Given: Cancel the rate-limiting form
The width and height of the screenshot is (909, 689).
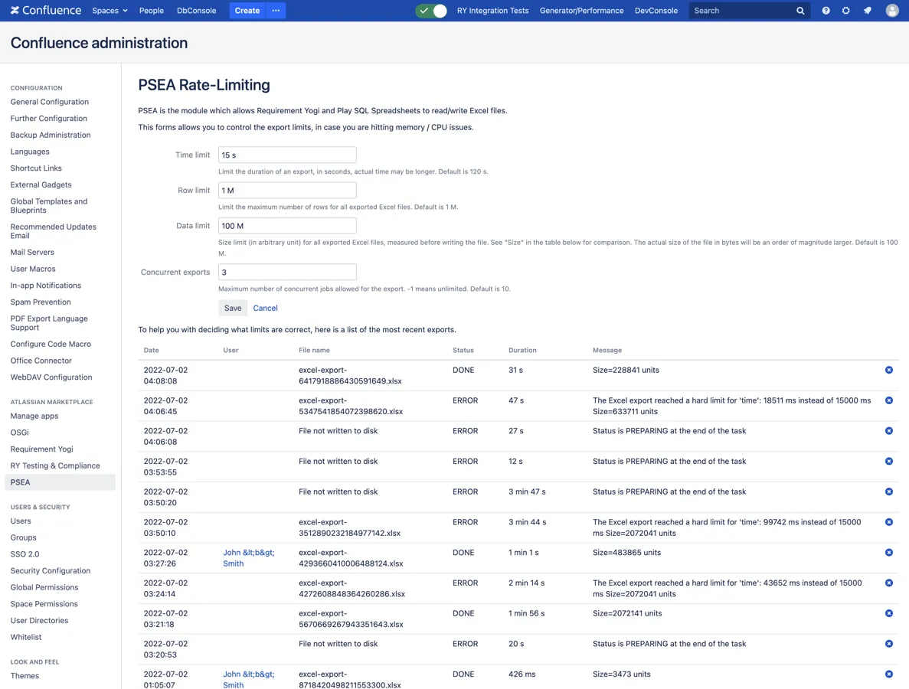Looking at the screenshot, I should (x=265, y=308).
